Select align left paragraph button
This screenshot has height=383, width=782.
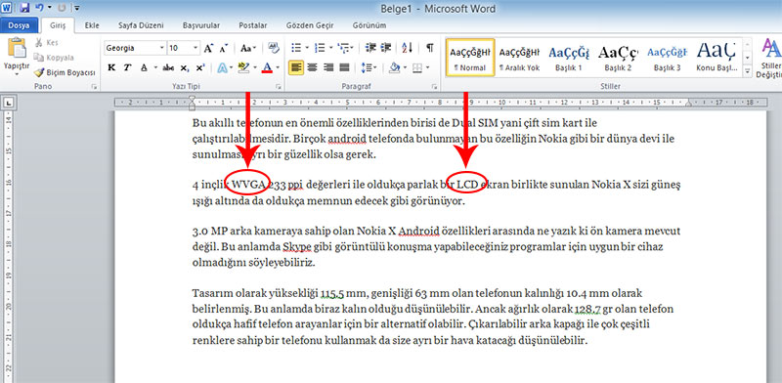click(296, 67)
